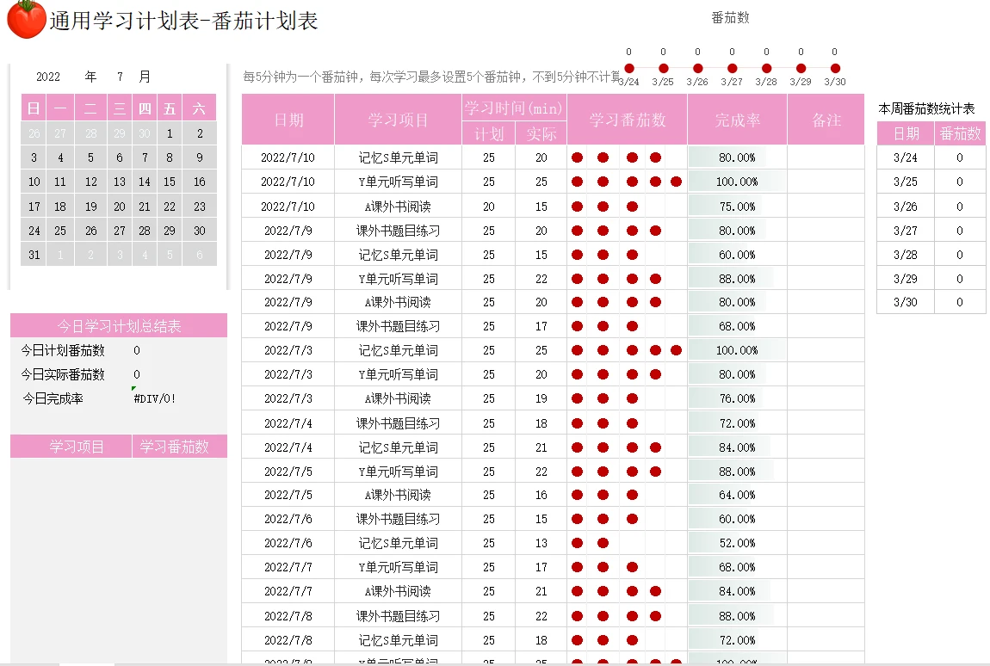Click the main table 学习项目 header
990x666 pixels.
coord(399,120)
